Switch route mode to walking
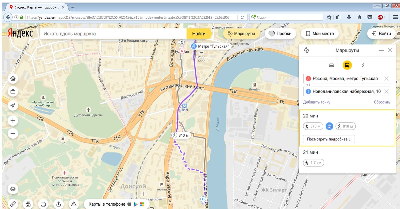Screen dimensions: 400x209 (x=363, y=65)
